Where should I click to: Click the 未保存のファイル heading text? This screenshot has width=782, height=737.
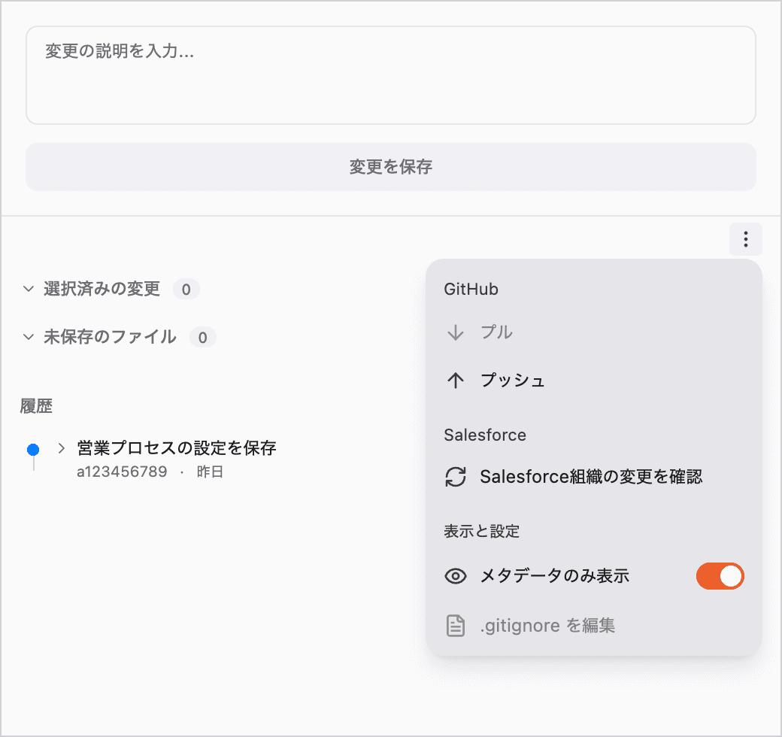coord(110,337)
